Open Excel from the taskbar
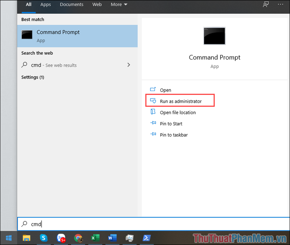The height and width of the screenshot is (245, 290). pyautogui.click(x=95, y=238)
